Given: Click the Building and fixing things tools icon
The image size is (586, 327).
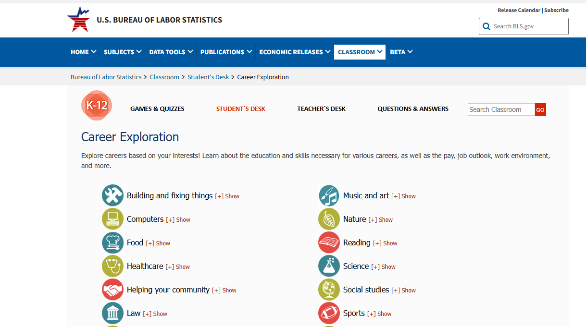Looking at the screenshot, I should click(112, 195).
